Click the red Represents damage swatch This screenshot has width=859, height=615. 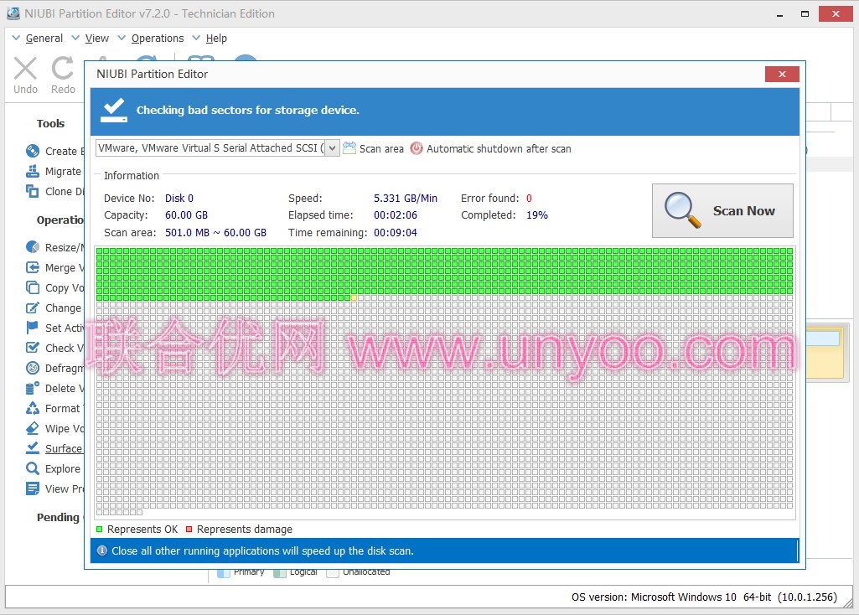point(189,529)
